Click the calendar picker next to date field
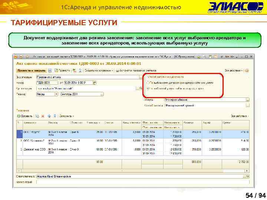The height and width of the screenshot is (200, 267). coord(95,83)
